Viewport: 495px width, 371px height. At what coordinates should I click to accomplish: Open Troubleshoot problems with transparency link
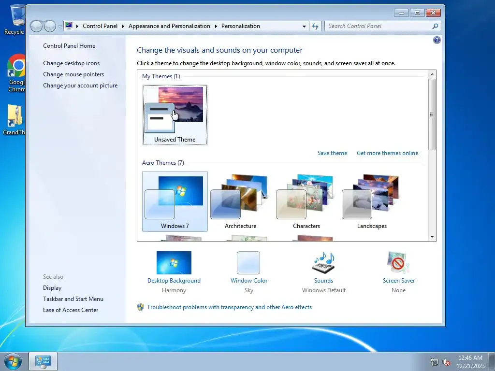229,307
